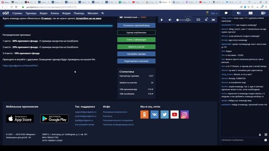Viewport: 269px width, 151px height.
Task: Open the Видео menu item
Action: [43, 13]
